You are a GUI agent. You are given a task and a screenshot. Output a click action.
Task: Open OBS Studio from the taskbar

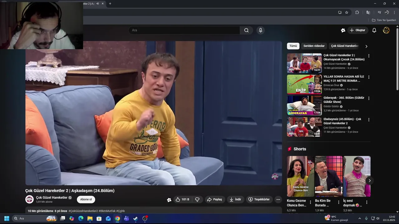[145, 218]
